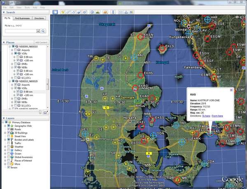Toggle the Borders and Labels checkbox
Image resolution: width=247 pixels, height=189 pixels.
[x=9, y=140]
